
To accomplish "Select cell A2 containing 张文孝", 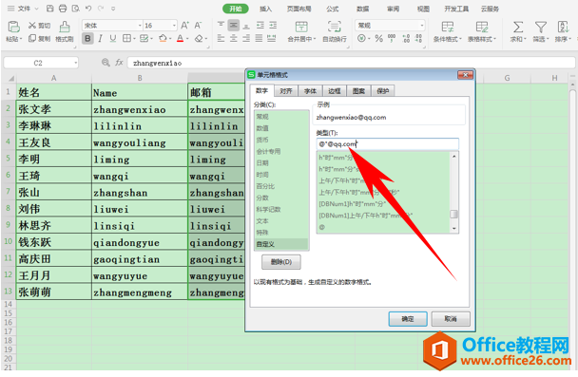I will [x=54, y=109].
